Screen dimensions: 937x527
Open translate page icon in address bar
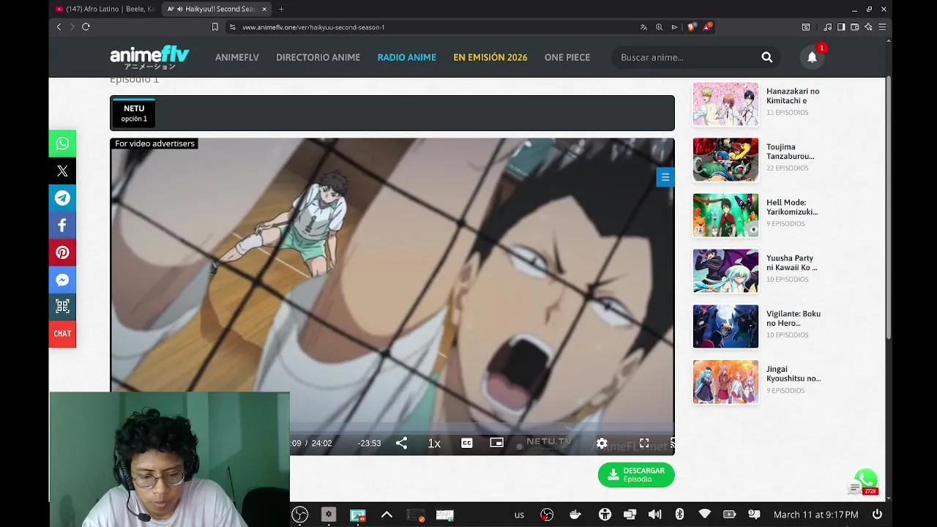click(x=643, y=27)
